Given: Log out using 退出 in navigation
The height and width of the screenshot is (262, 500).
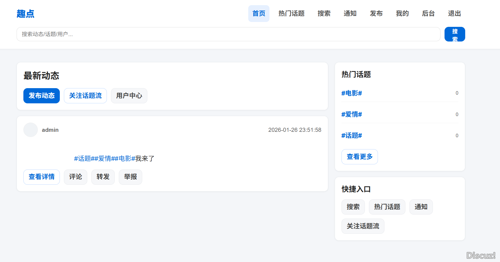Looking at the screenshot, I should tap(454, 14).
